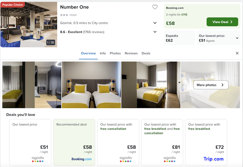Click the star rating icons under Number One

click(x=64, y=15)
